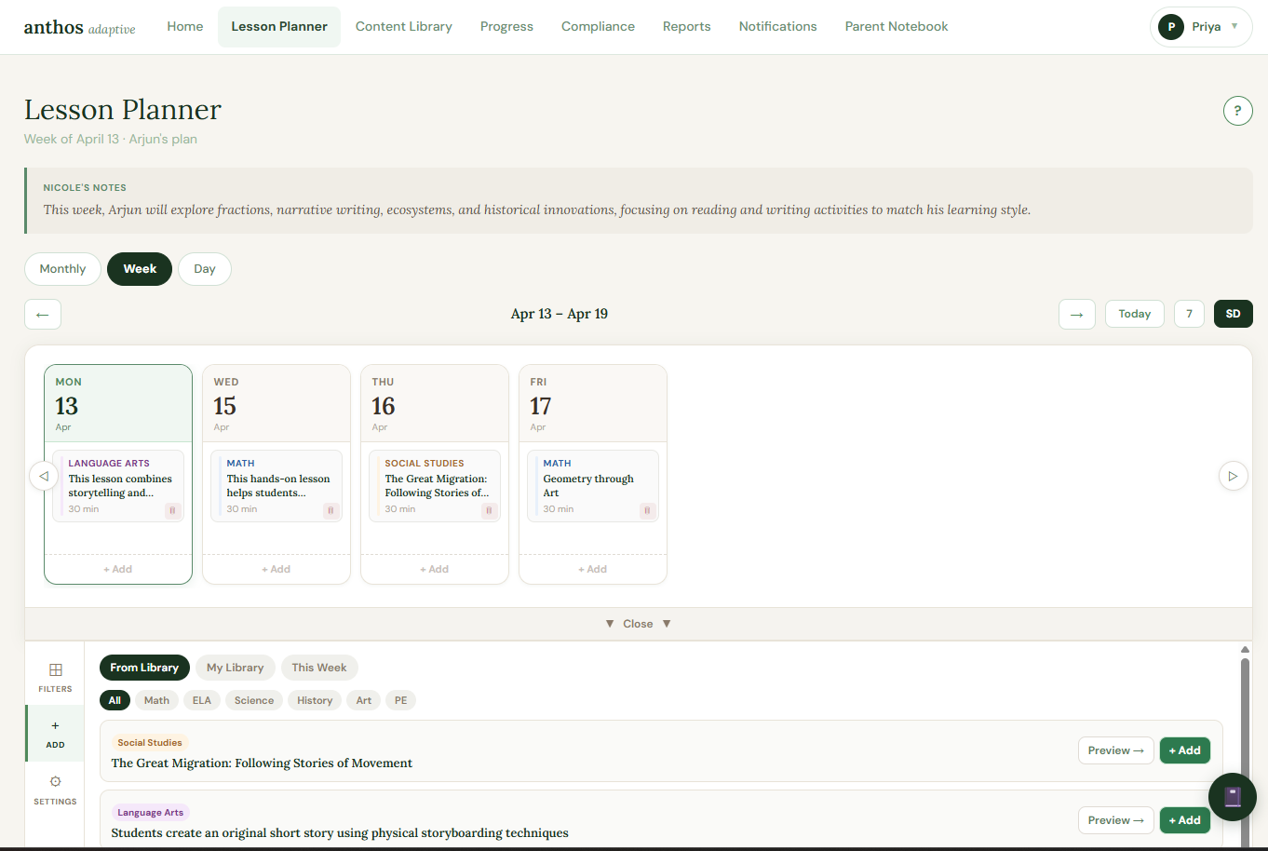Jump to Today in the planner
The image size is (1268, 851).
[1134, 314]
